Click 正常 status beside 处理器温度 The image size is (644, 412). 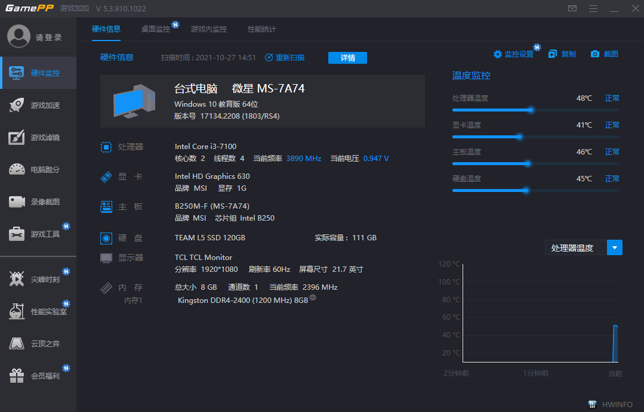612,98
